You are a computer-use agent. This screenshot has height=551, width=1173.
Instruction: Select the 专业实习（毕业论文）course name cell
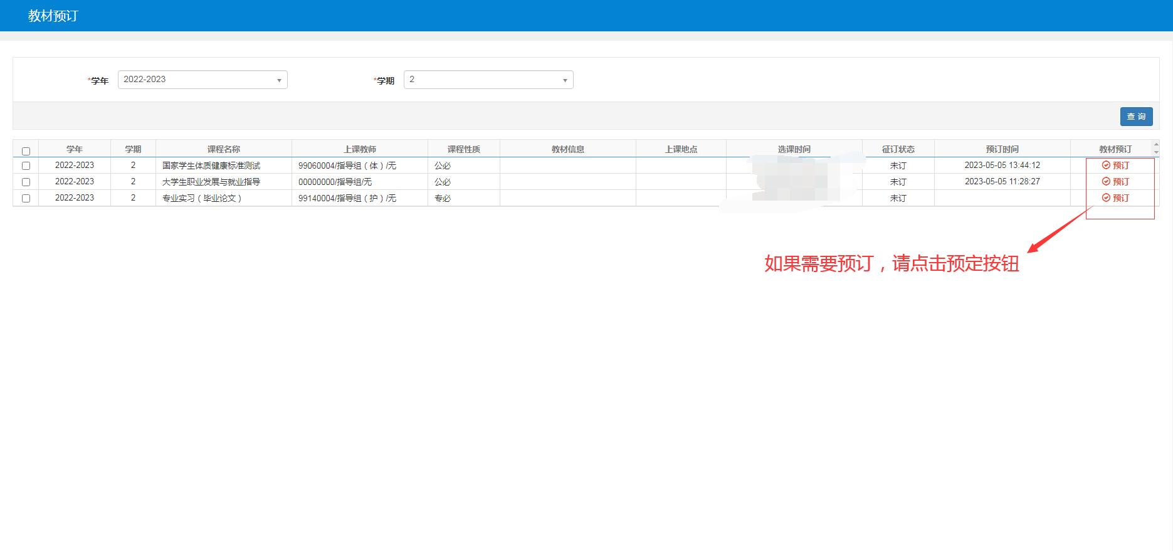[x=202, y=198]
